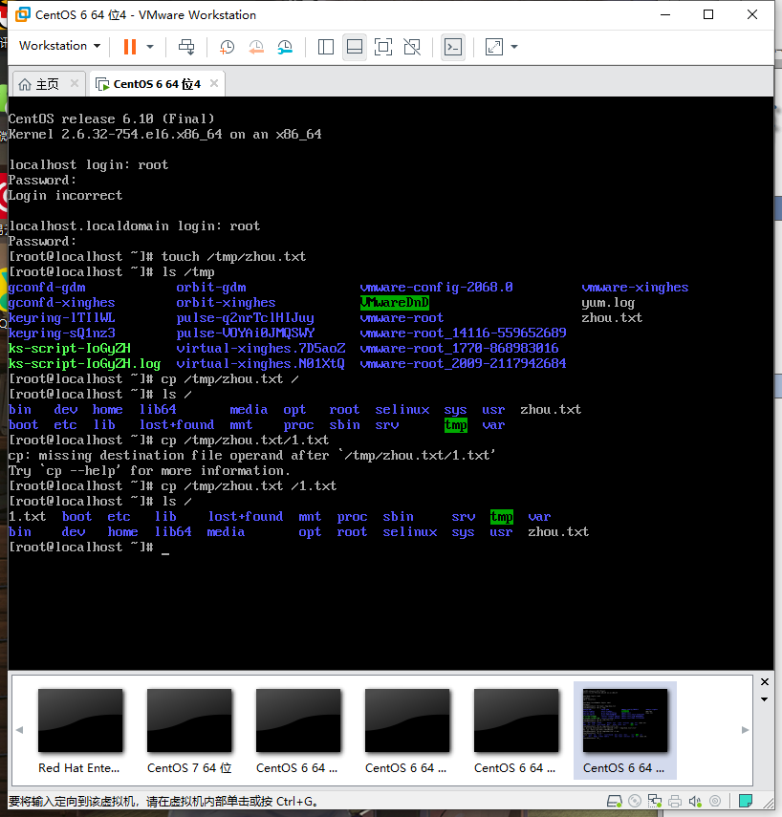
Task: Enter full screen mode
Action: pyautogui.click(x=383, y=47)
